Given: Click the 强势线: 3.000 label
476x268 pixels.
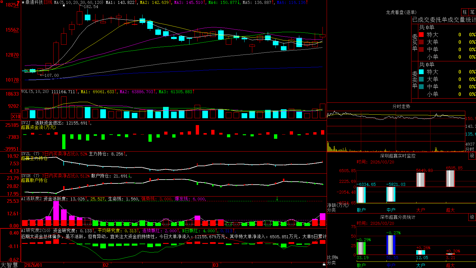Looking at the screenshot, I should (x=156, y=199).
